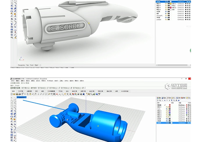
Task: Select fuzhu layer row in lower panel
Action: 174,109
